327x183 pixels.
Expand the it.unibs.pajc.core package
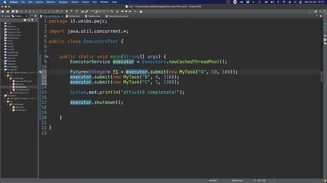coord(8,93)
